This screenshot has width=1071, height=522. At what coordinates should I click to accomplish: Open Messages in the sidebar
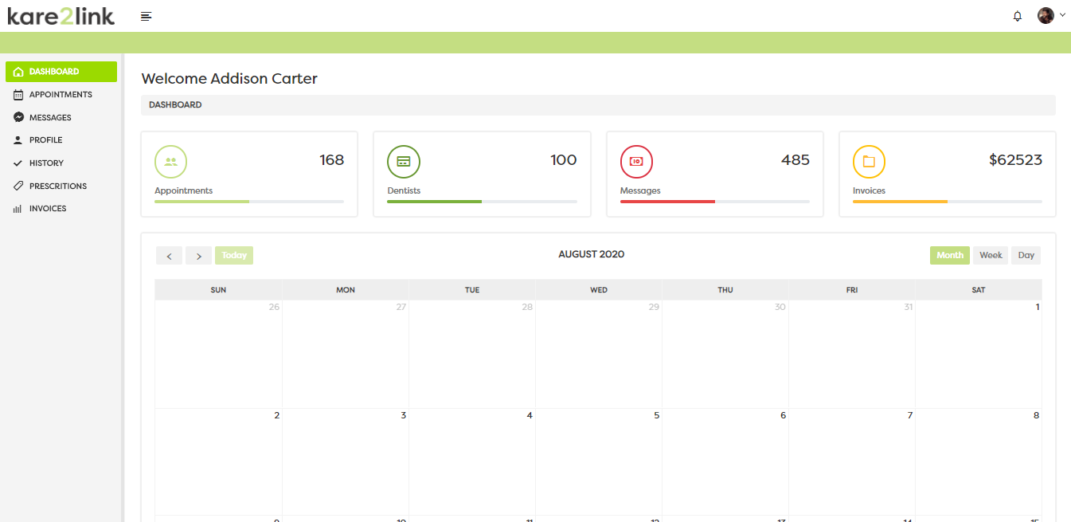(x=50, y=118)
